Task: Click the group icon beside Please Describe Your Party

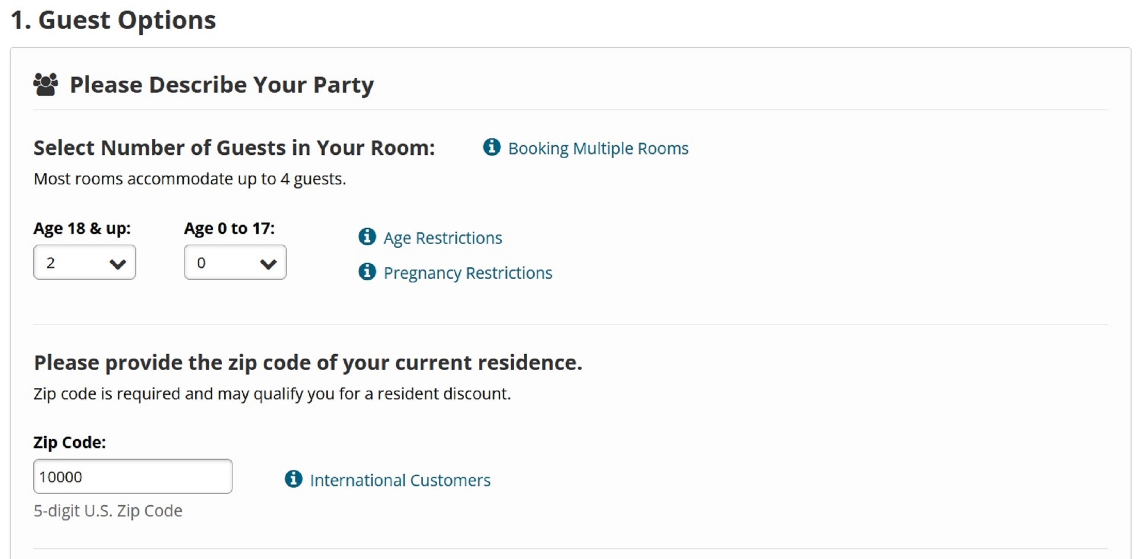Action: click(45, 84)
